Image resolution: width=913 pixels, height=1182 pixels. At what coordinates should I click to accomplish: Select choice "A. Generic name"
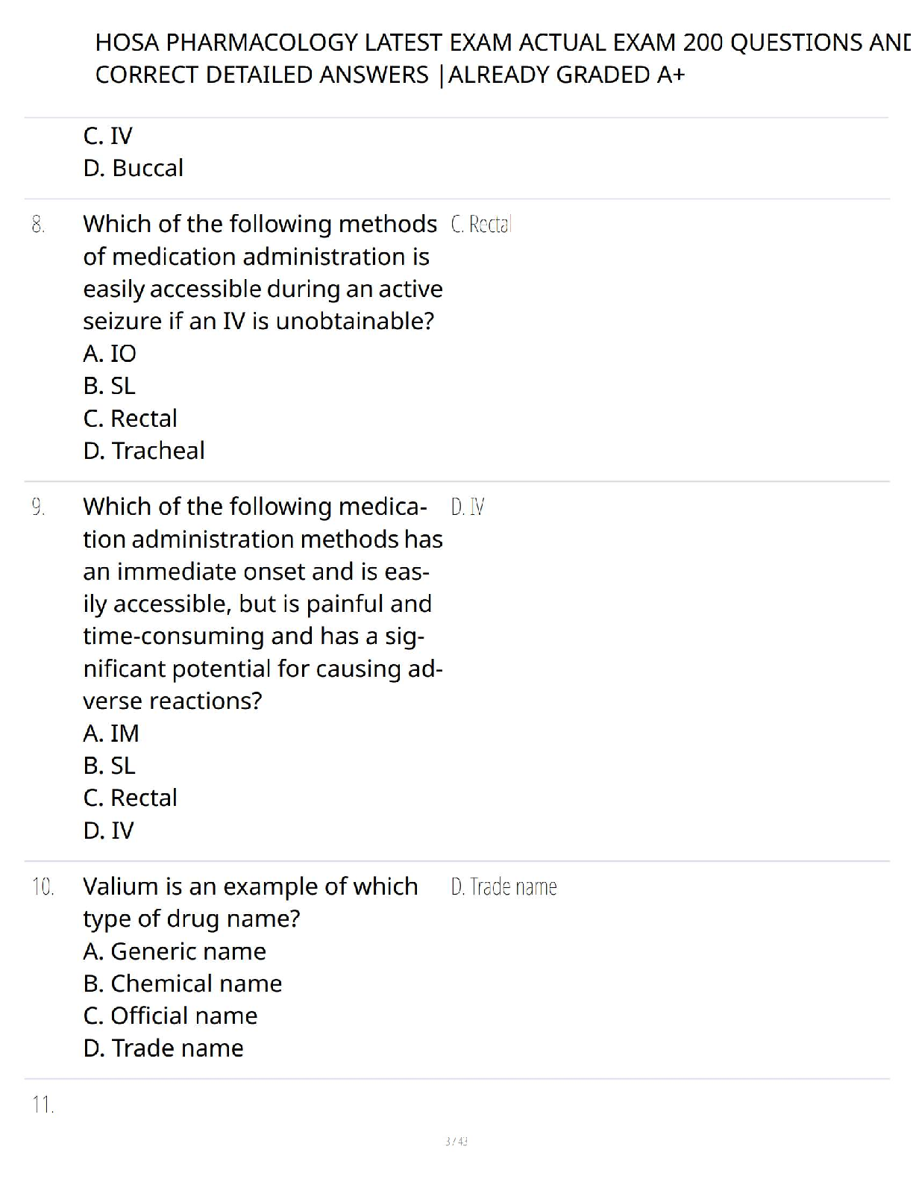coord(175,951)
